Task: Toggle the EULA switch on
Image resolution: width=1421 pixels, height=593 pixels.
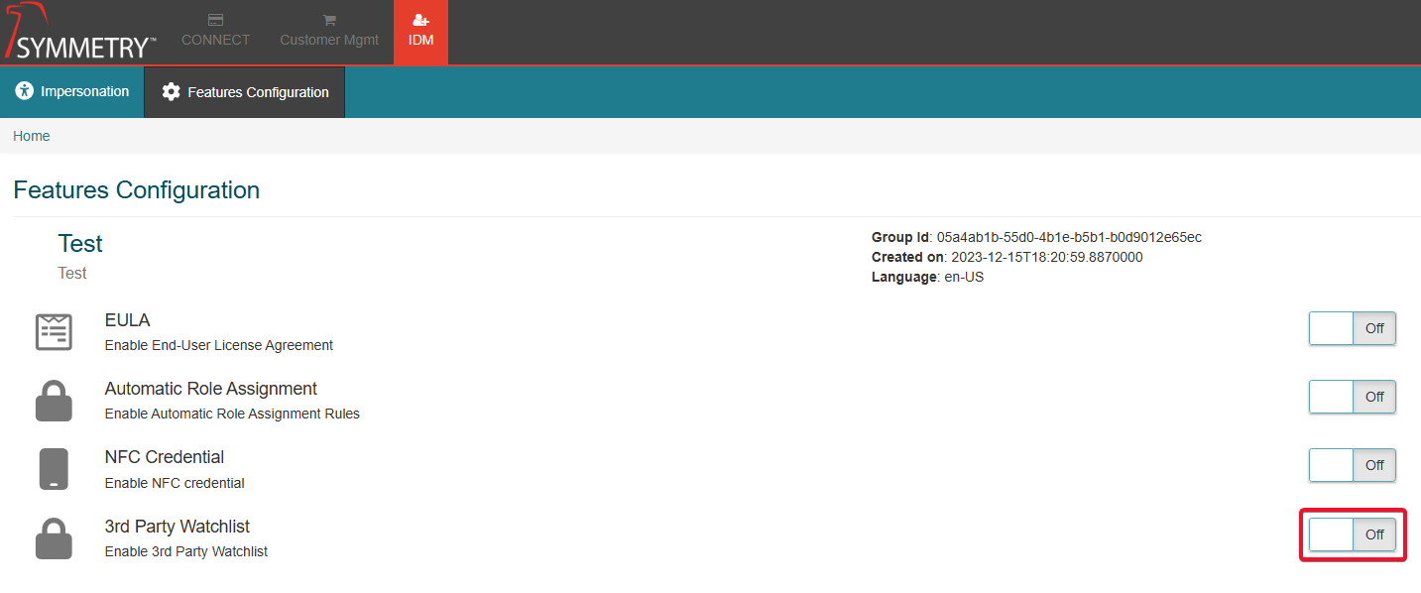Action: [x=1353, y=328]
